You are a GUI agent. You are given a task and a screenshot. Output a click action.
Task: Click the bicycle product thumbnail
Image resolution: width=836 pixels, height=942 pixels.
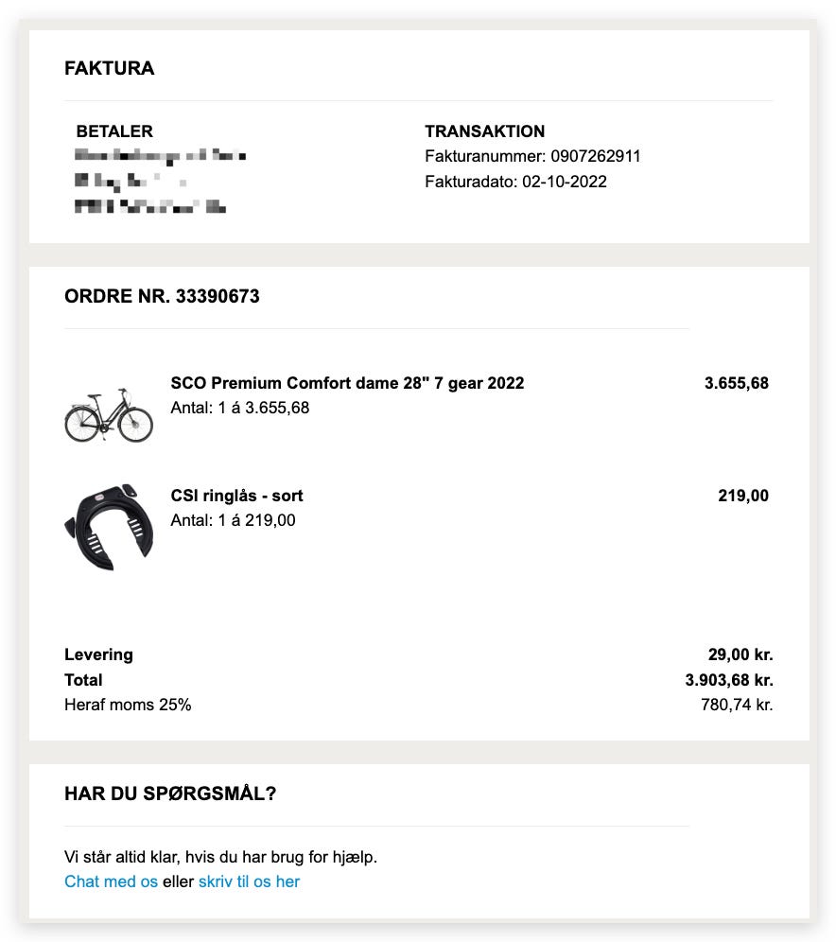click(x=108, y=414)
